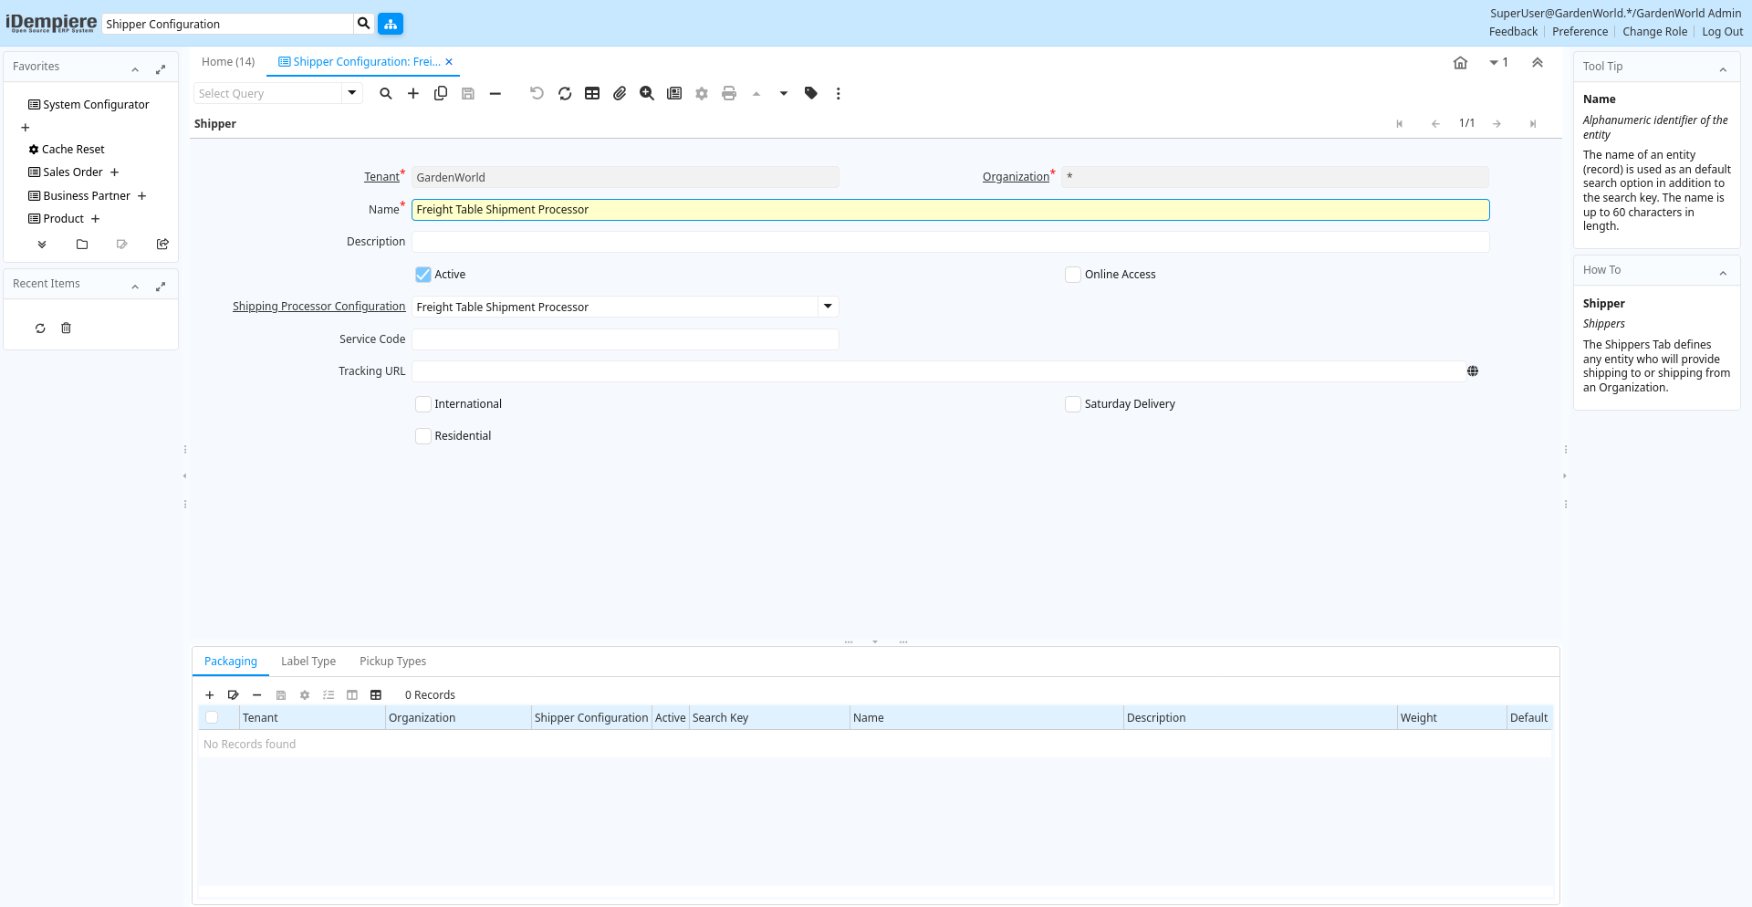Switch to the Label Type tab
The image size is (1752, 907).
click(x=308, y=662)
